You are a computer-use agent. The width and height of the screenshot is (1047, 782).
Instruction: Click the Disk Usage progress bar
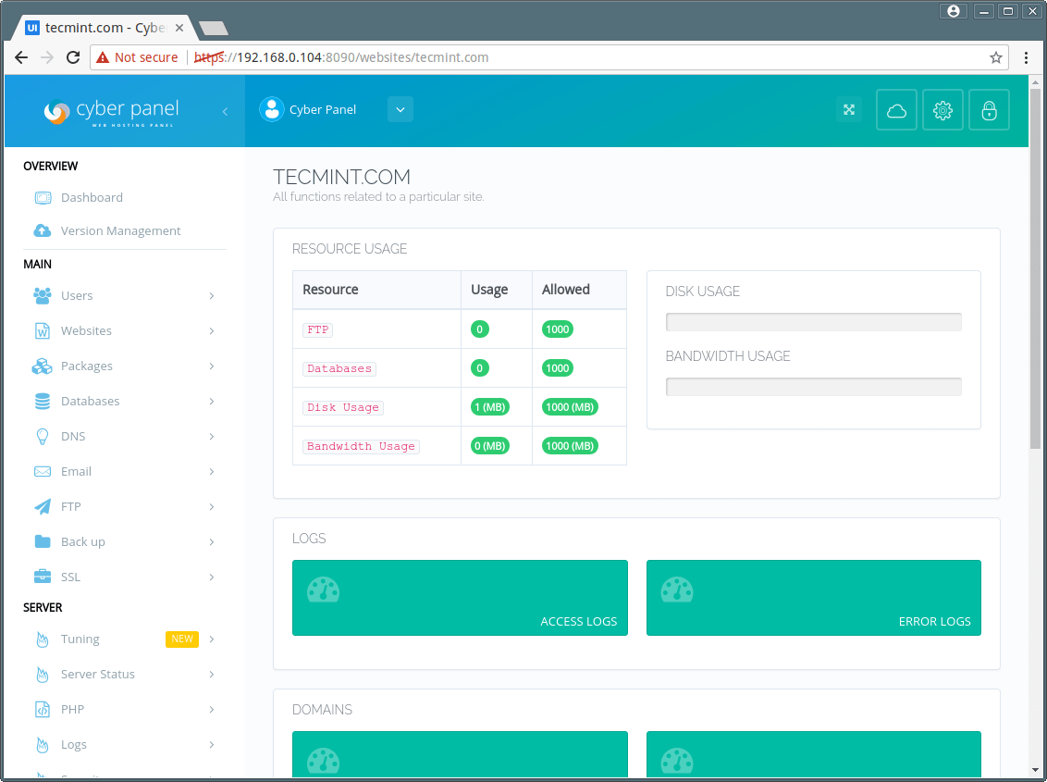813,322
